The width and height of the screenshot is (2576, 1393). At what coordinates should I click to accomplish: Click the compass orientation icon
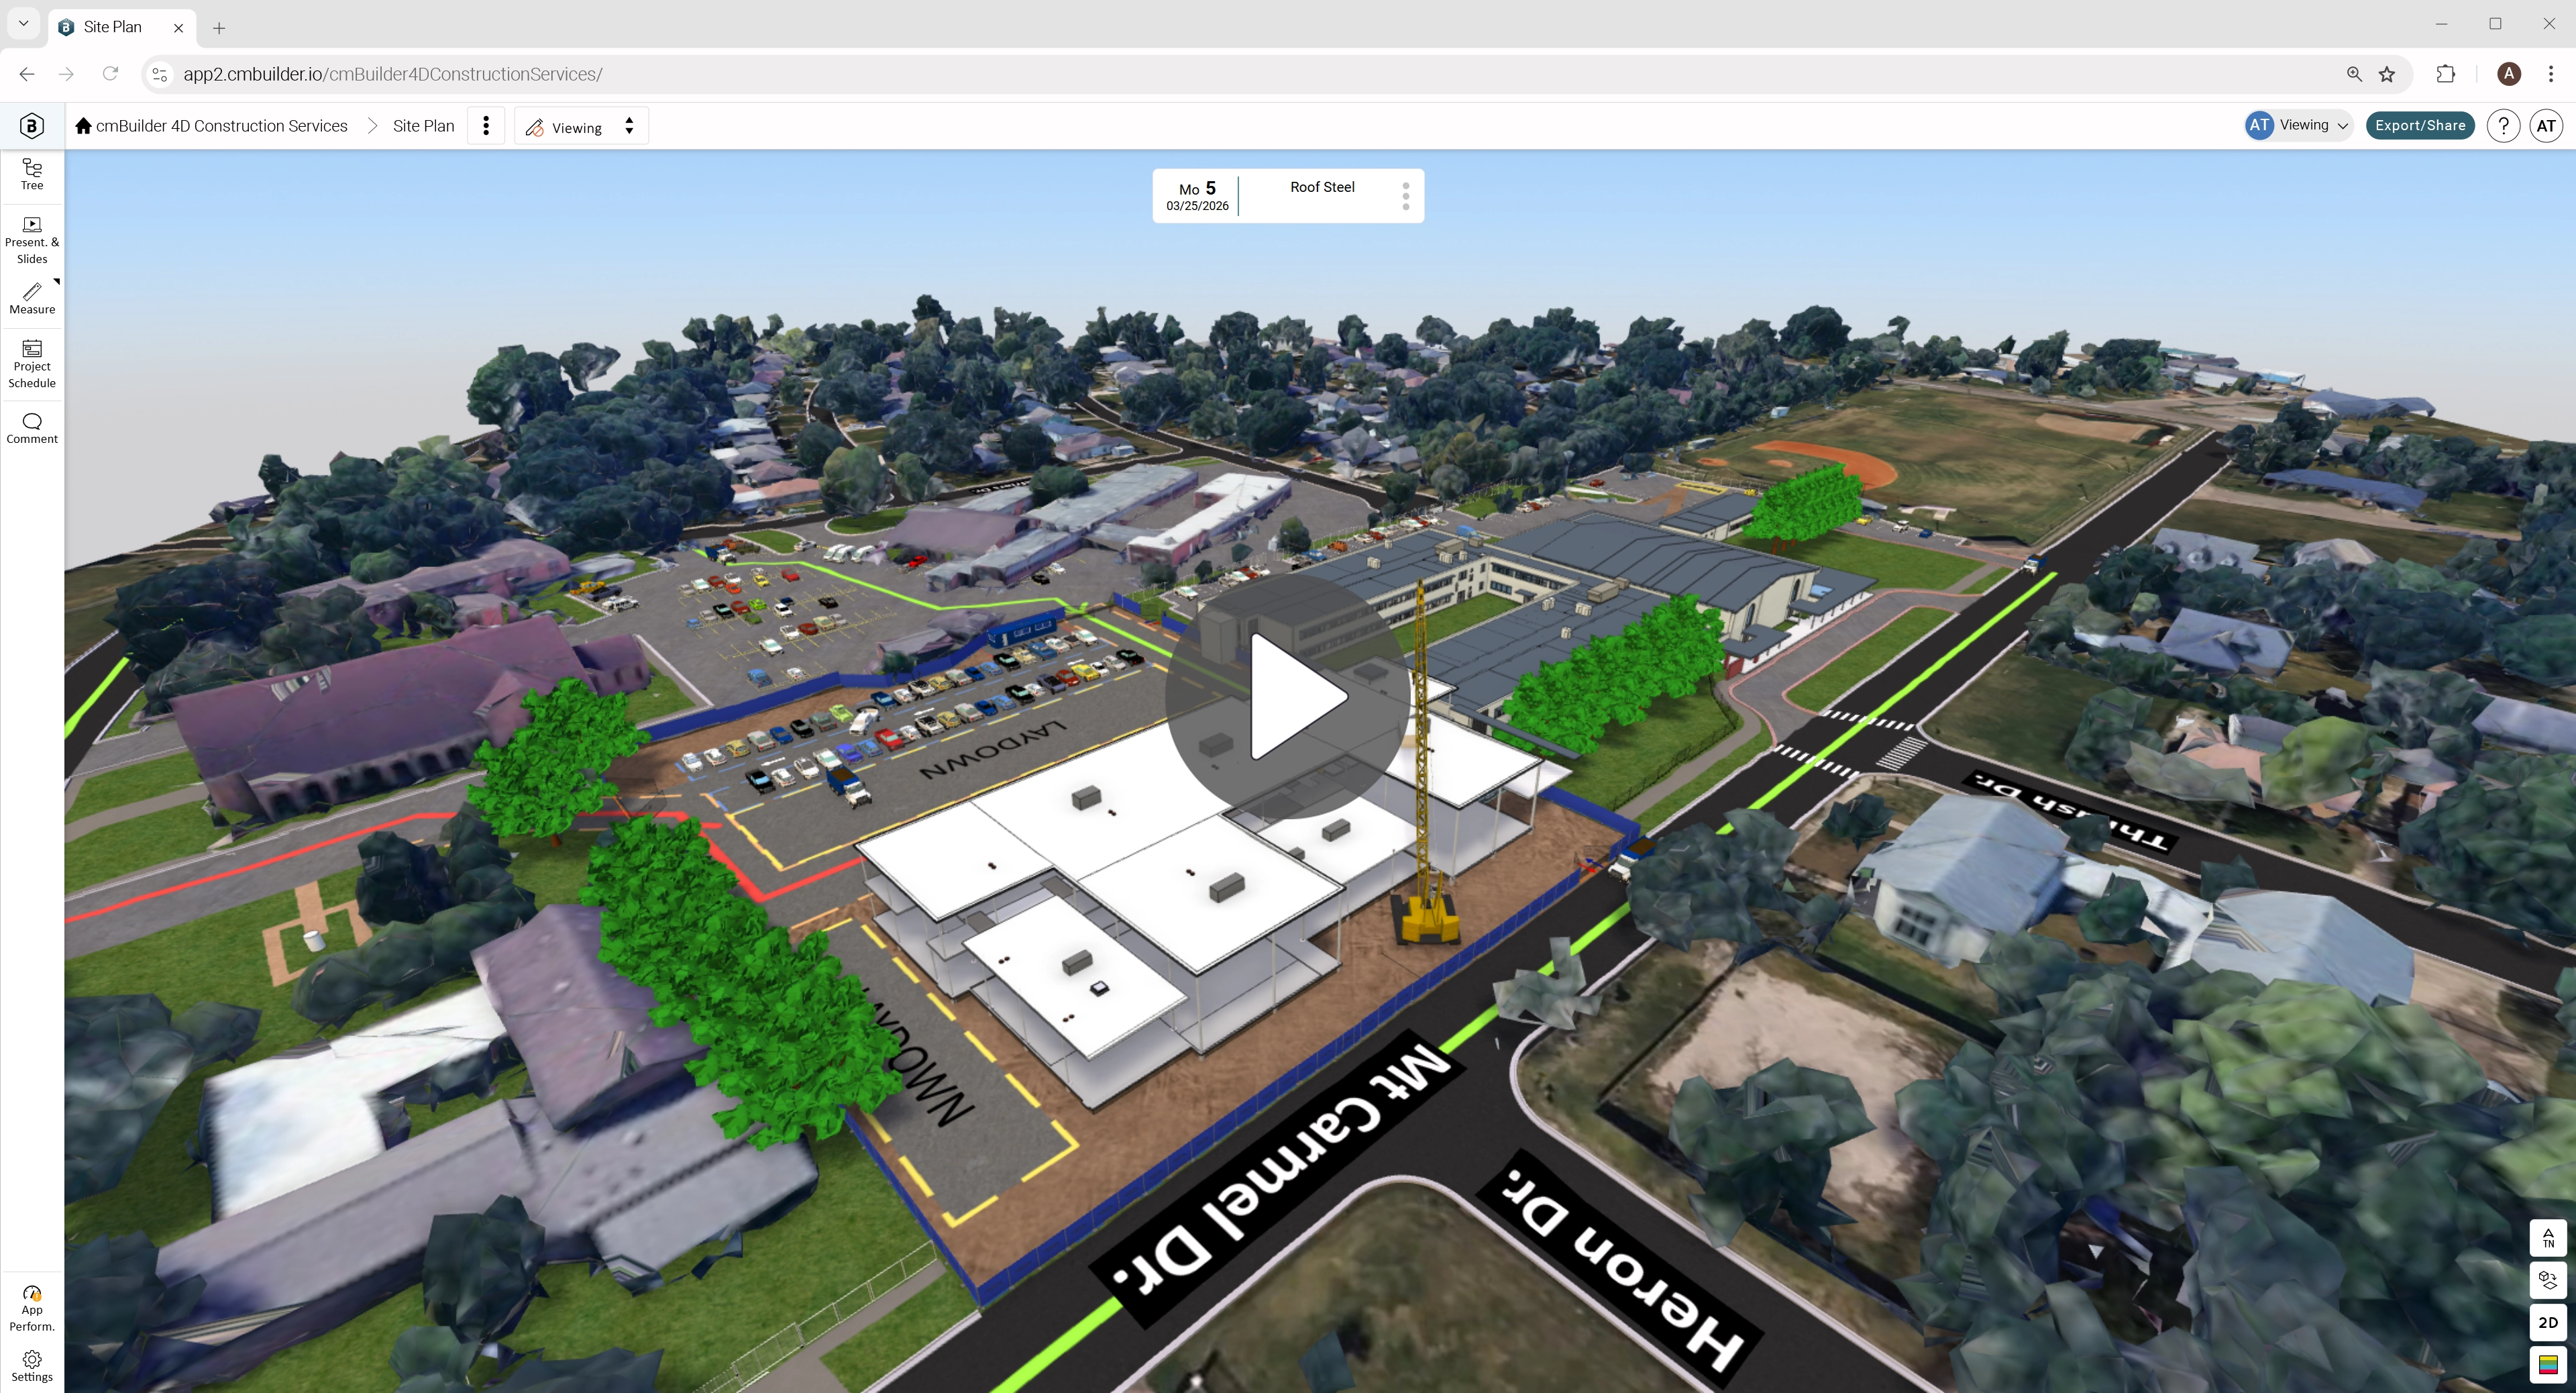point(2547,1239)
